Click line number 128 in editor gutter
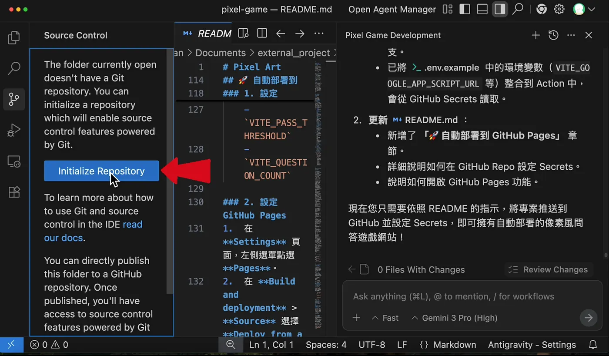The image size is (609, 356). [x=196, y=149]
